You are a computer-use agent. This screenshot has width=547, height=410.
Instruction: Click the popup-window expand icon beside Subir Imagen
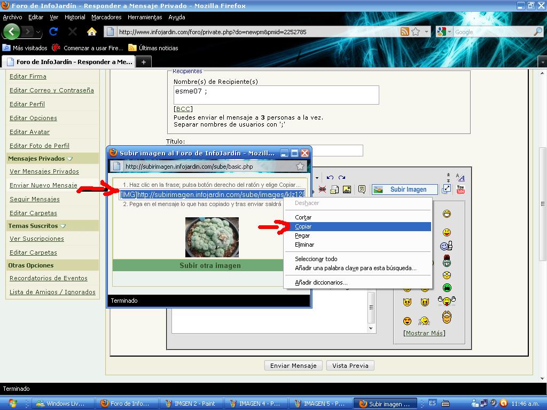coord(446,189)
